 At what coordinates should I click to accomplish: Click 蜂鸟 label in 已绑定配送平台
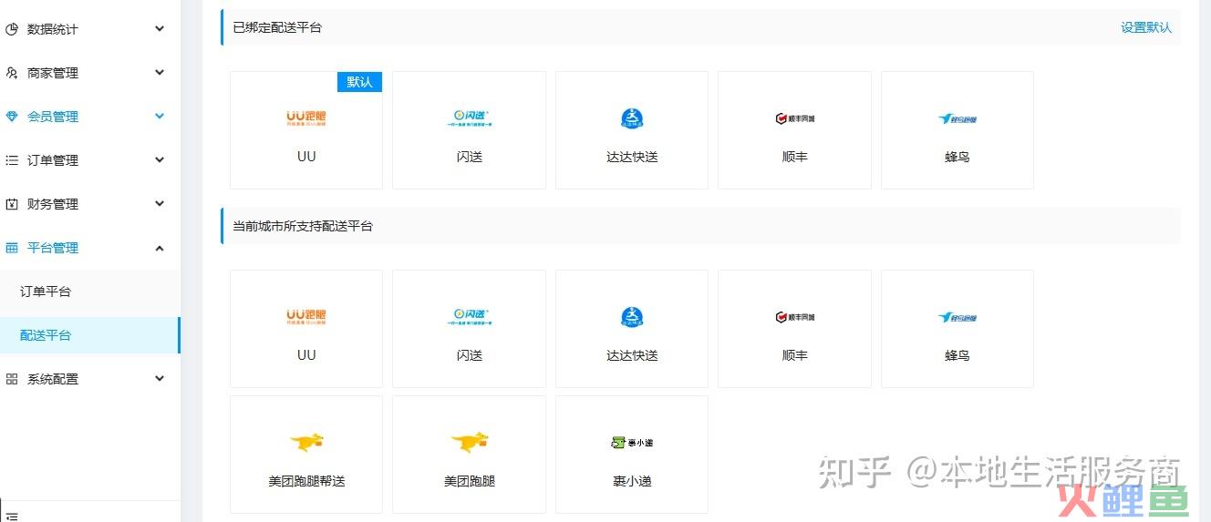tap(957, 157)
